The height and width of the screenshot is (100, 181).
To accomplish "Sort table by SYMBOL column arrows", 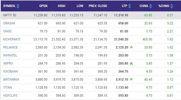I will tap(18, 6).
